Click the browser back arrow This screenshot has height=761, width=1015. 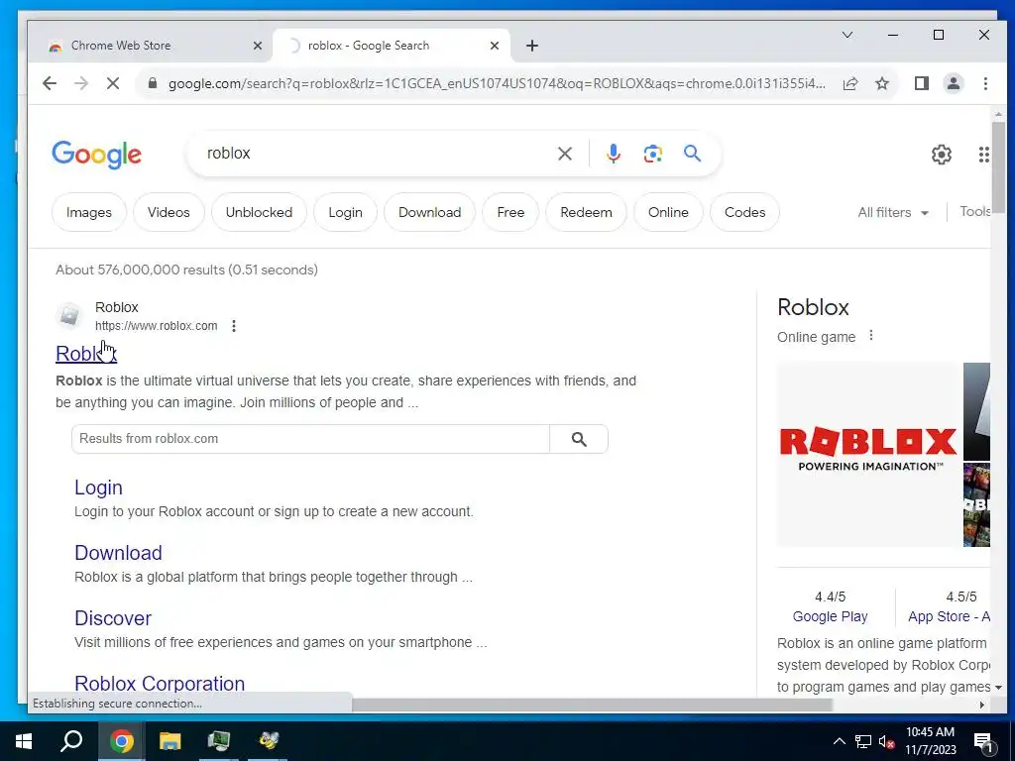tap(50, 83)
